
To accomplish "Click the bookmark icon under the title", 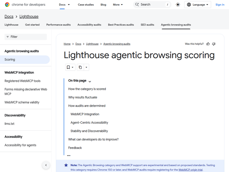I will click(68, 67).
